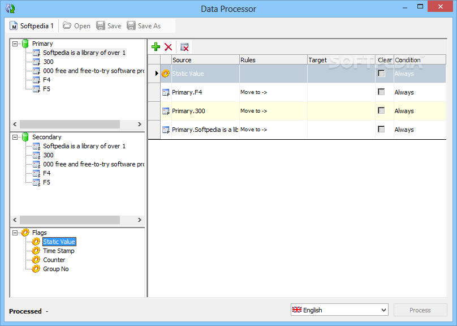
Task: Click the Secondary pane horizontal scrollbar thumb
Action: (70, 220)
